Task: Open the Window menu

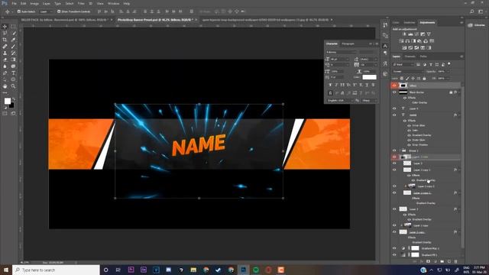Action: click(x=113, y=3)
